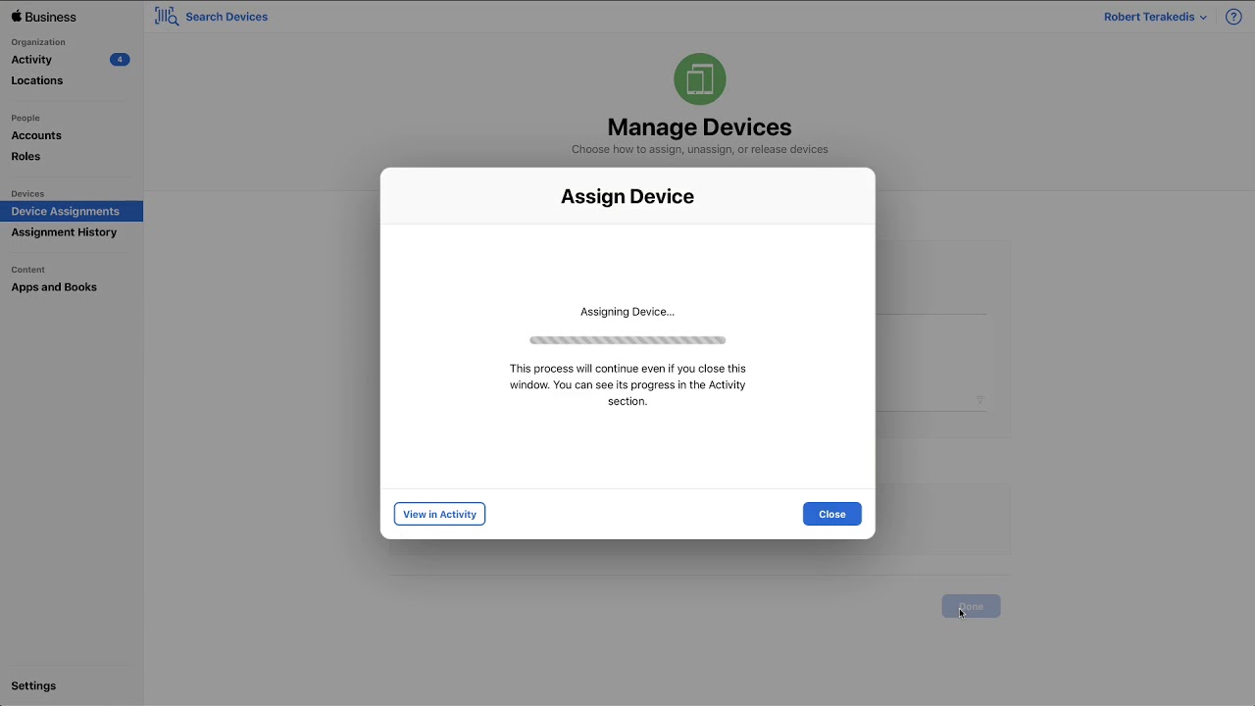
Task: Click the Assigning Device progress bar
Action: point(627,339)
